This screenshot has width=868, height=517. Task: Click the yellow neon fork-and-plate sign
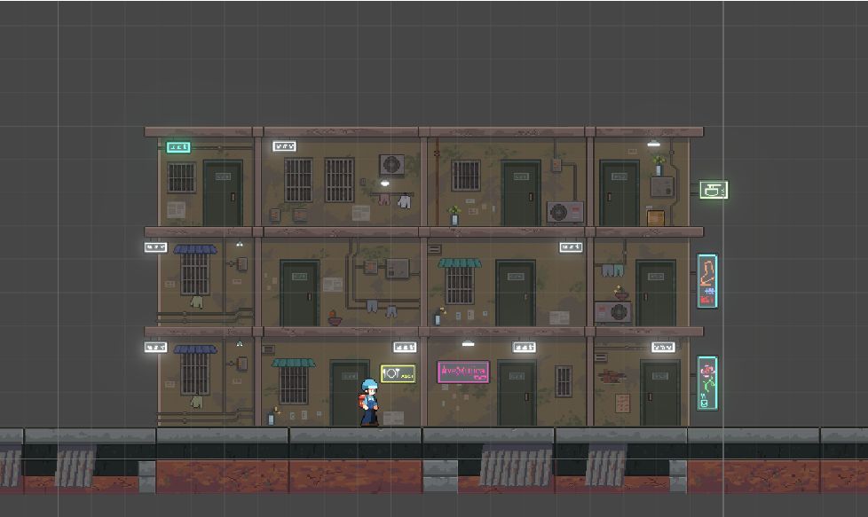(x=398, y=373)
